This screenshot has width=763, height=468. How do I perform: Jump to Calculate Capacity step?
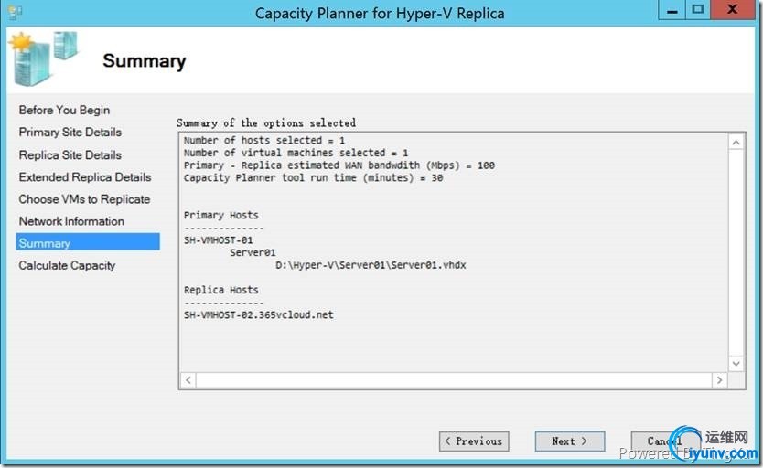[67, 266]
